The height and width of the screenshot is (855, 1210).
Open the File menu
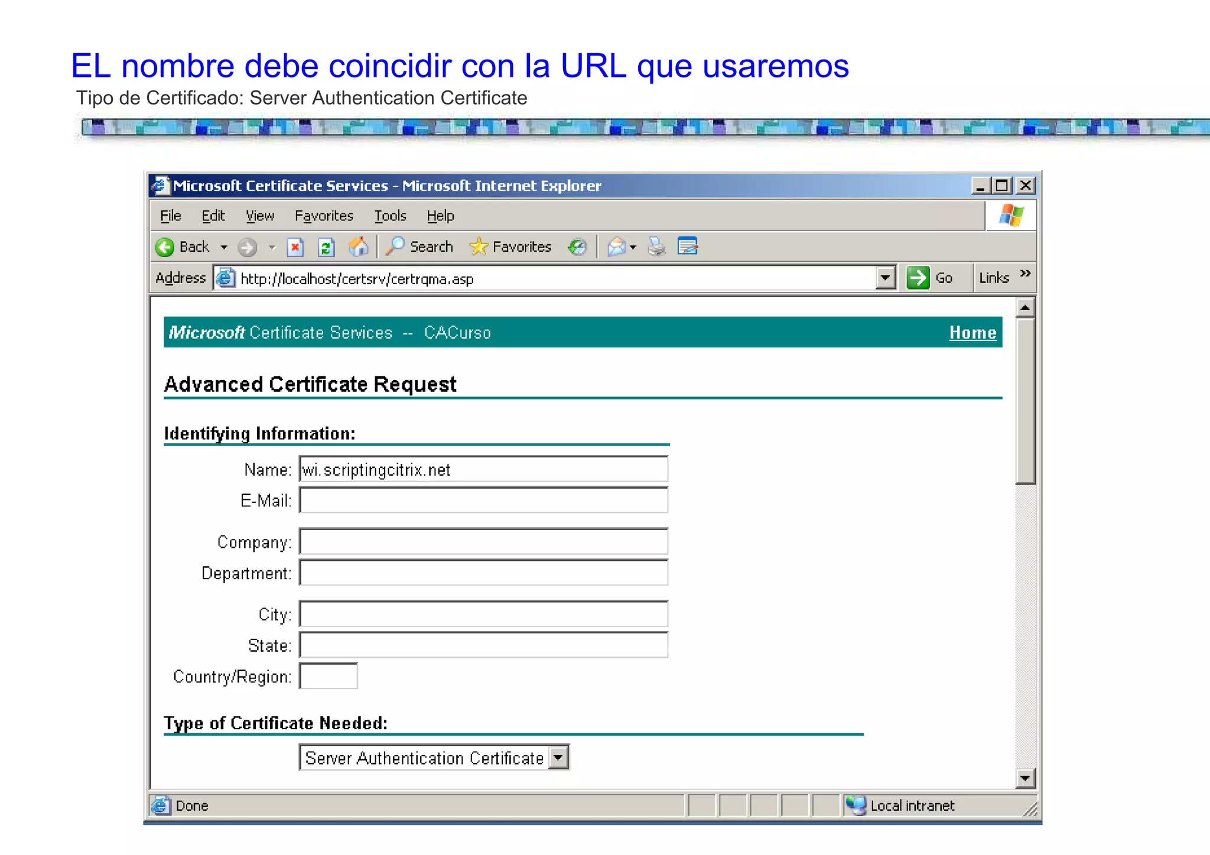pyautogui.click(x=171, y=216)
